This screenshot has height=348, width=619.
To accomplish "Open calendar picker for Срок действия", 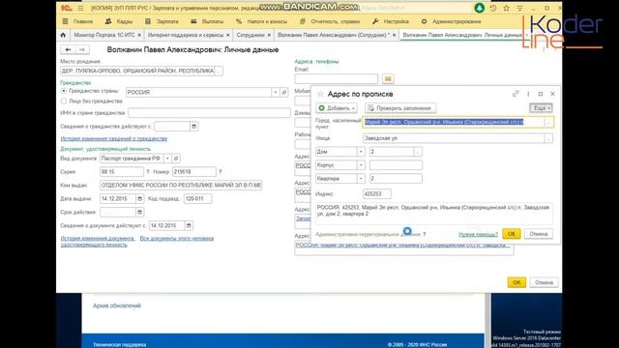I will coord(139,213).
